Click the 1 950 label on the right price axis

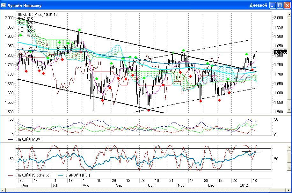(278, 27)
